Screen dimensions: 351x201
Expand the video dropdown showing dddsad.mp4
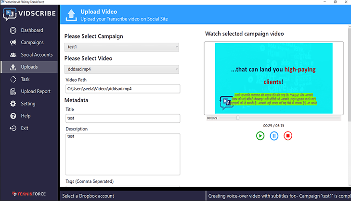tap(122, 69)
